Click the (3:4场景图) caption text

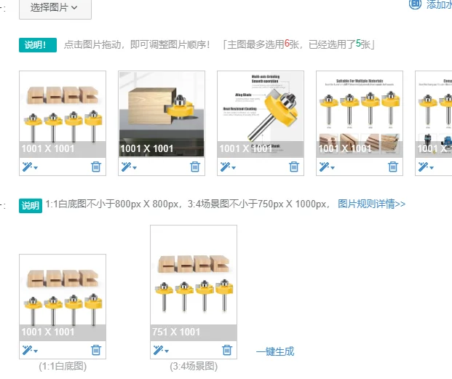[194, 367]
